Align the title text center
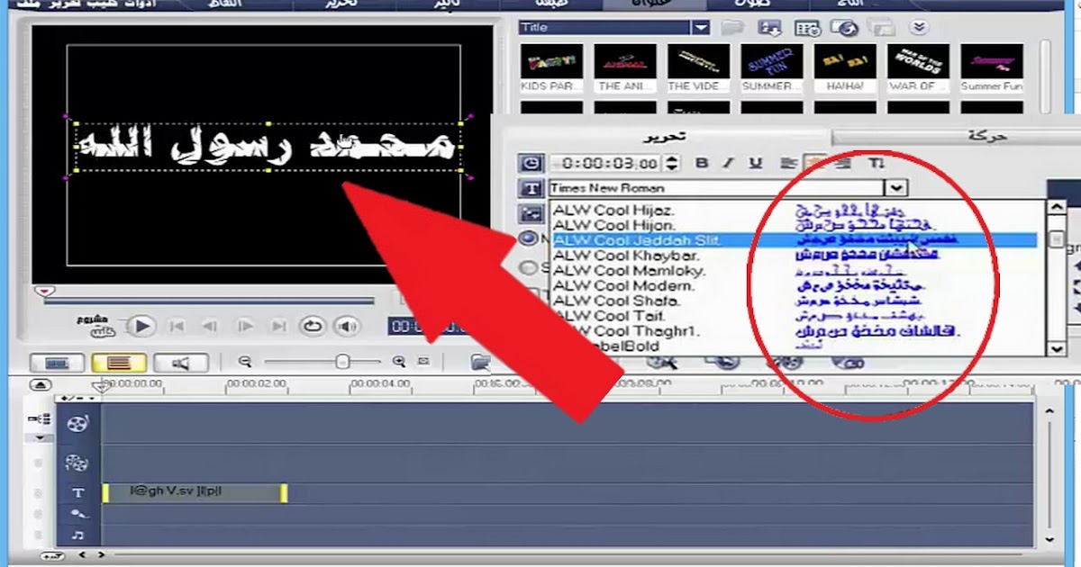Screen dimensions: 1081x567 point(815,164)
